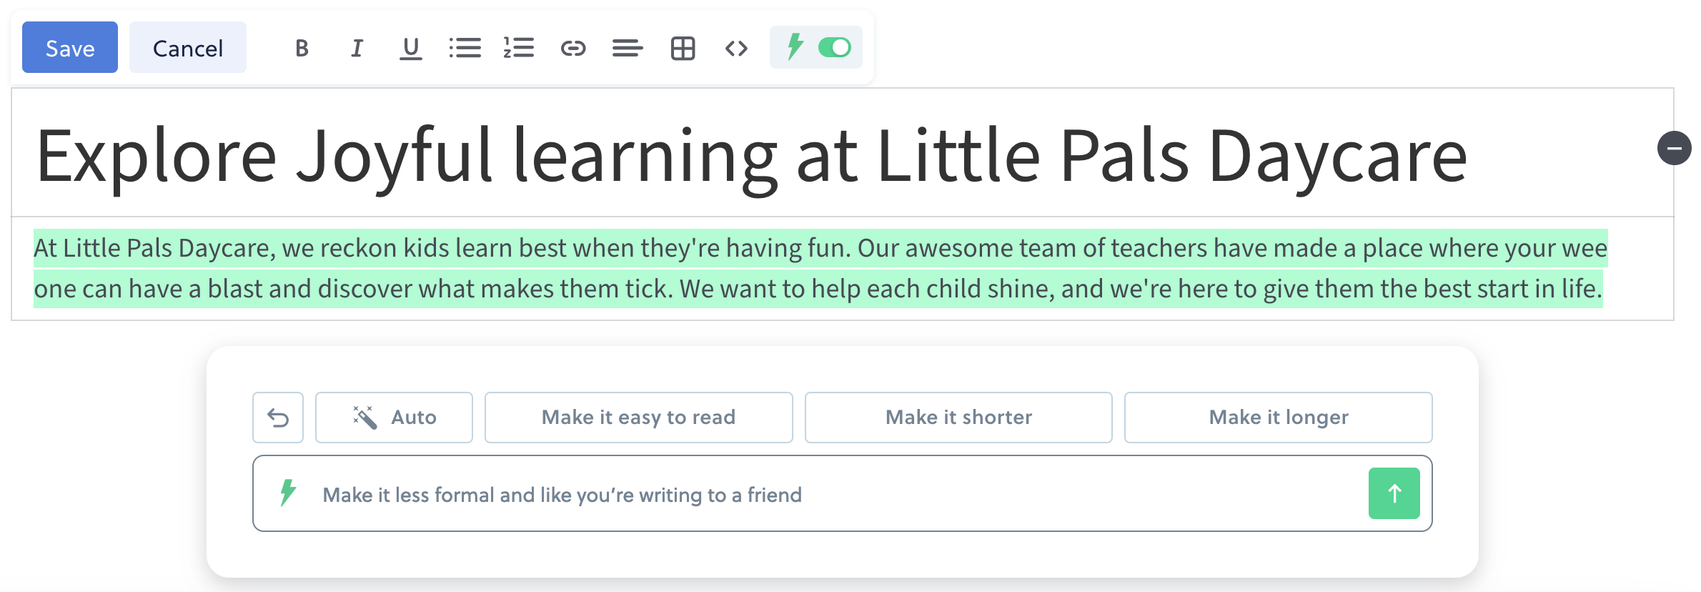Select Make it longer
This screenshot has width=1701, height=592.
coord(1278,418)
